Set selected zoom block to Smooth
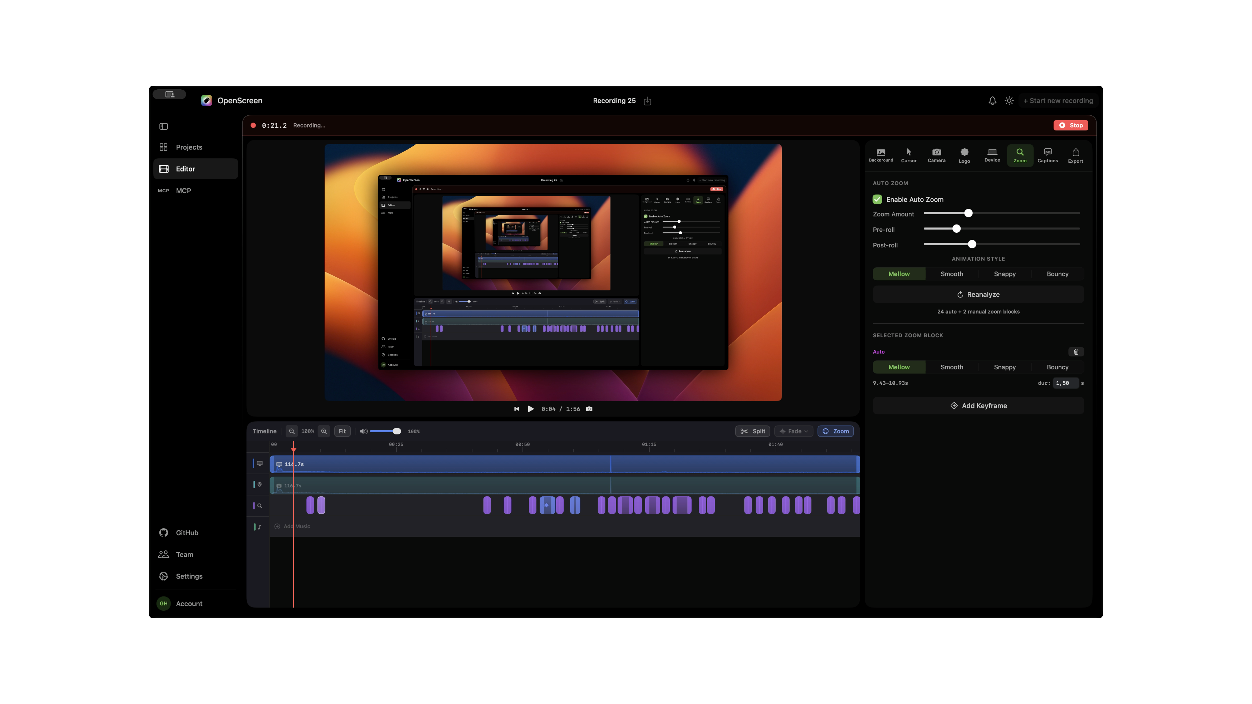The image size is (1252, 704). (952, 367)
